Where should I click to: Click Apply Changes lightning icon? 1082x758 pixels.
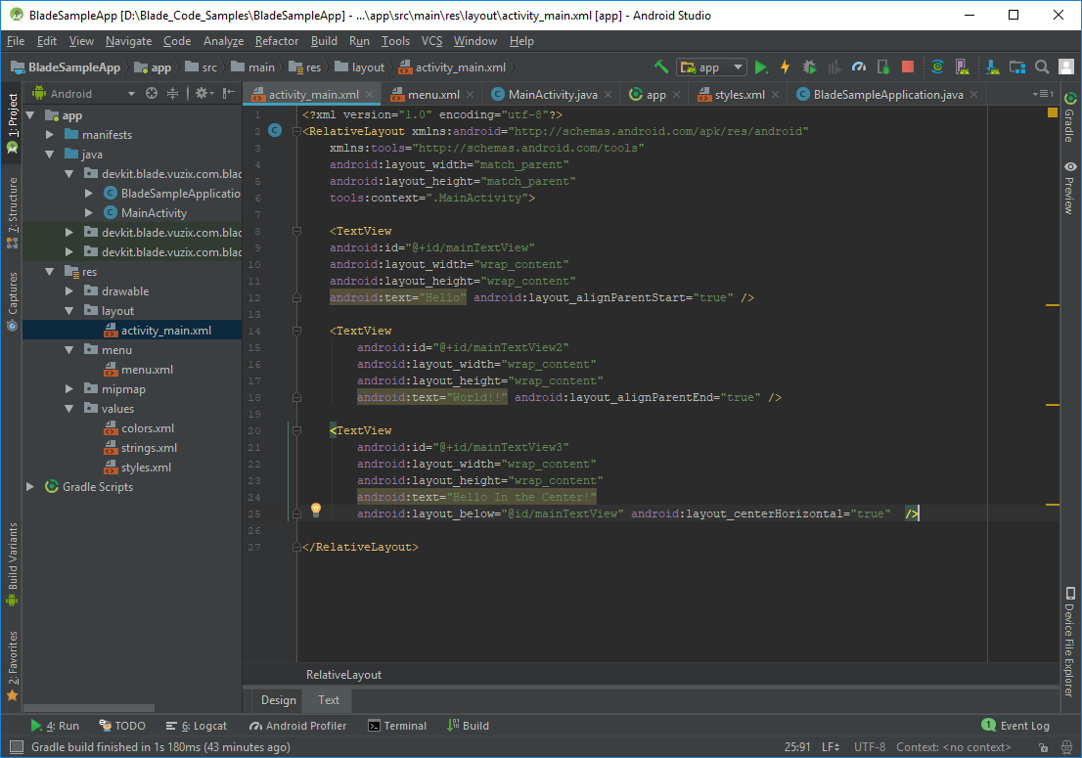coord(785,67)
